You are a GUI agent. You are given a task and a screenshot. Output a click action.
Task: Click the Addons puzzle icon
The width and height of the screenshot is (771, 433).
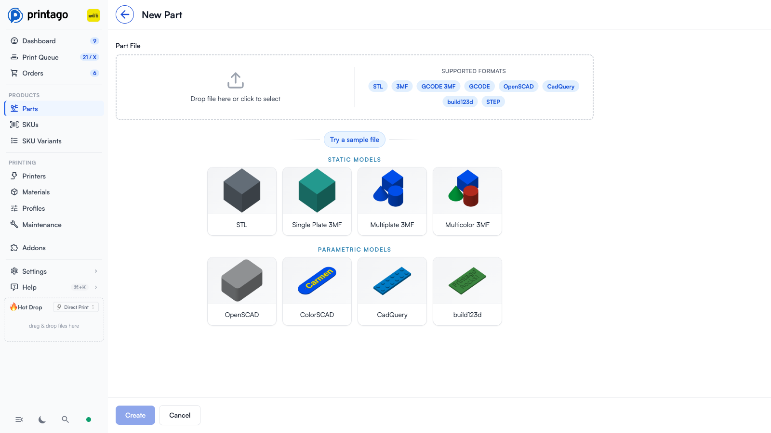(14, 248)
